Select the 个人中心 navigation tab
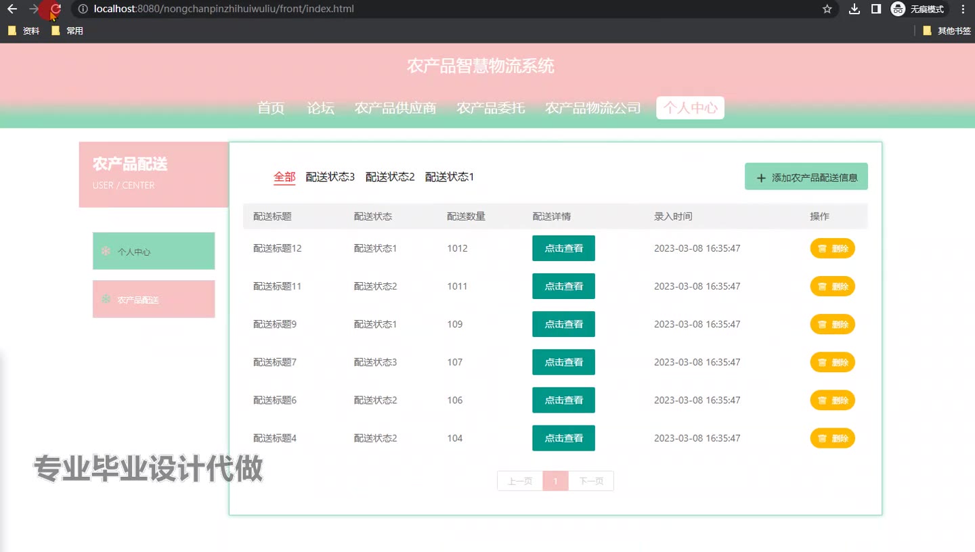This screenshot has width=975, height=552. pyautogui.click(x=691, y=108)
